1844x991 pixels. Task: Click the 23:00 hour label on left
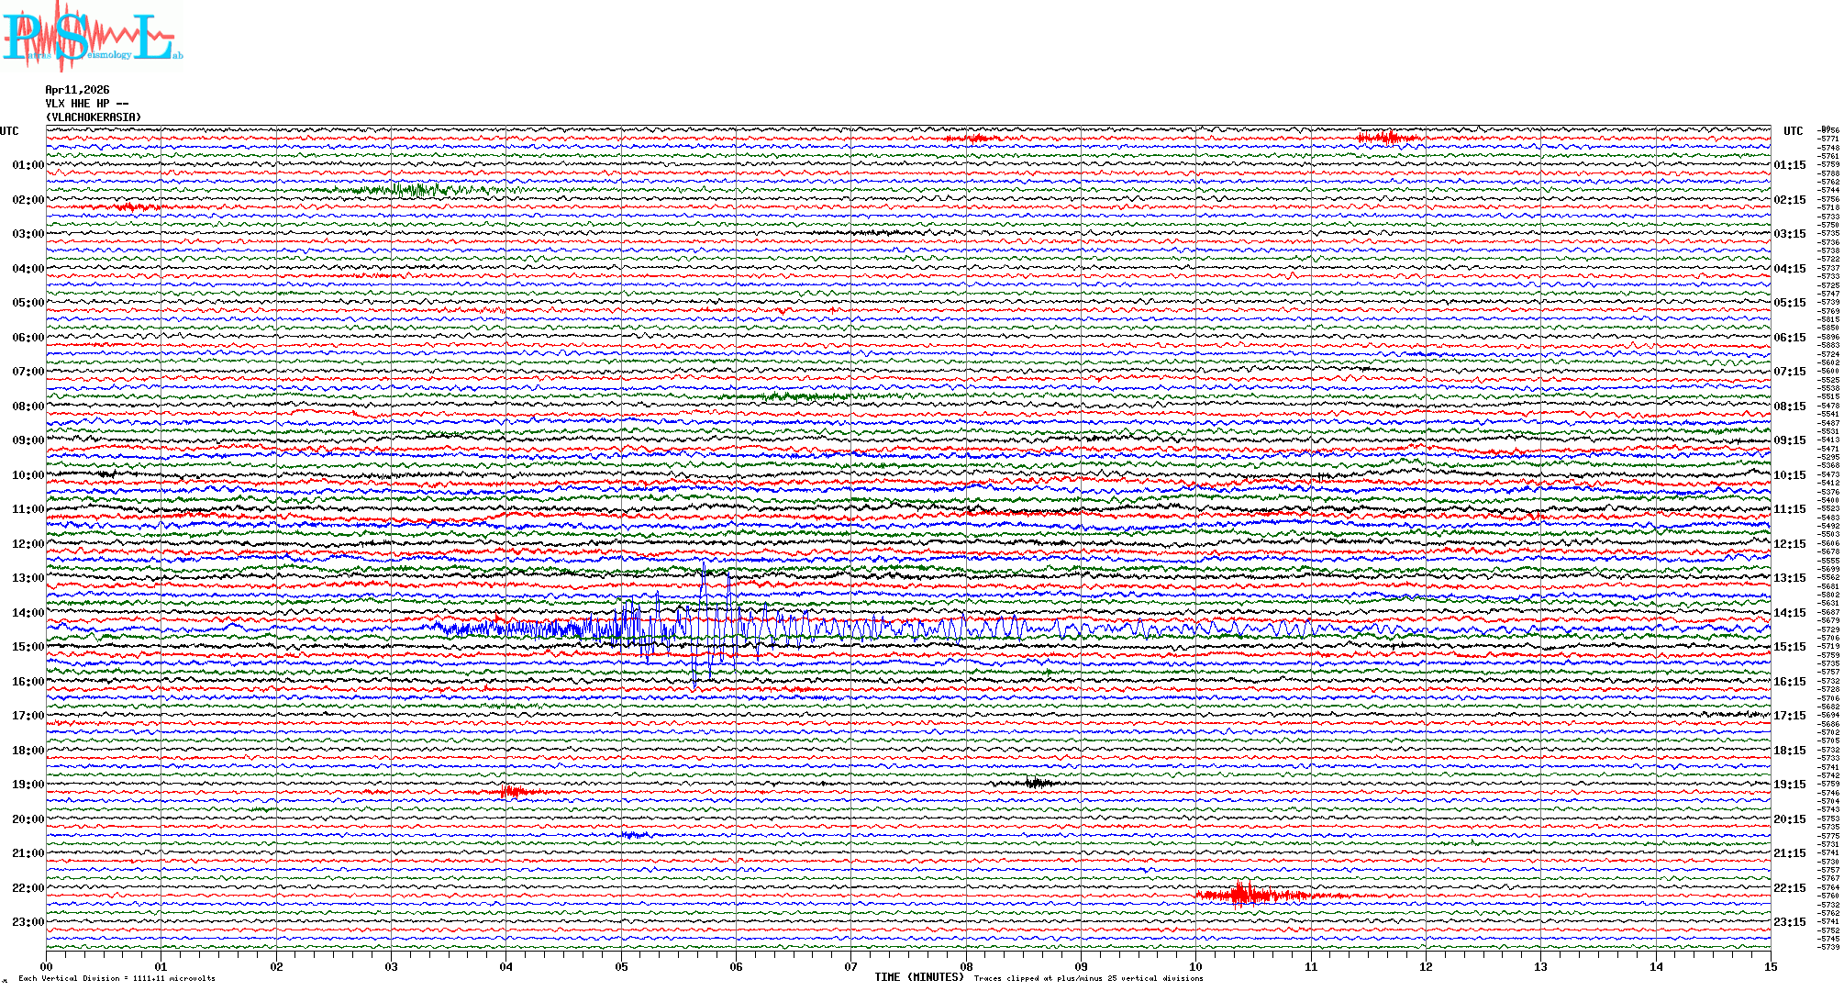click(28, 922)
